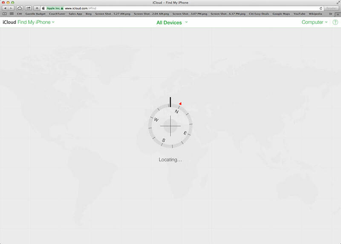Open the iCloud help question mark
Viewport: 341px width, 244px height.
[335, 22]
